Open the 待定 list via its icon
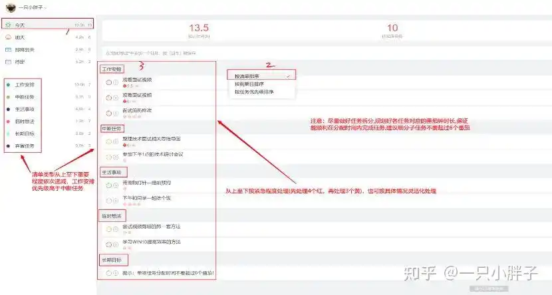This screenshot has width=552, height=295. pos(8,62)
